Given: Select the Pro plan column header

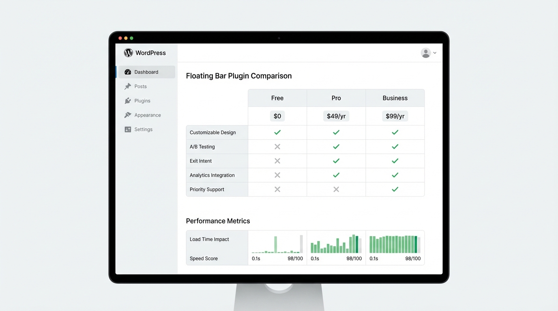Looking at the screenshot, I should point(336,98).
